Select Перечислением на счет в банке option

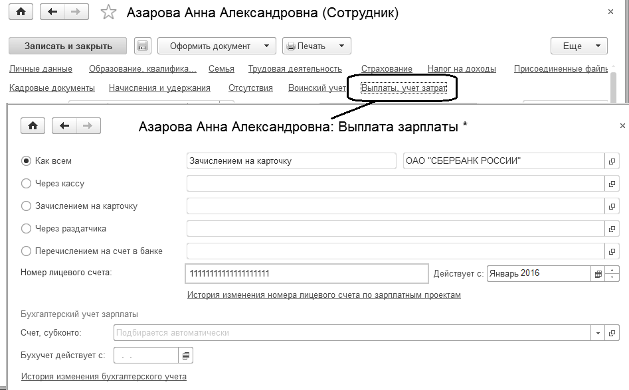(x=26, y=251)
